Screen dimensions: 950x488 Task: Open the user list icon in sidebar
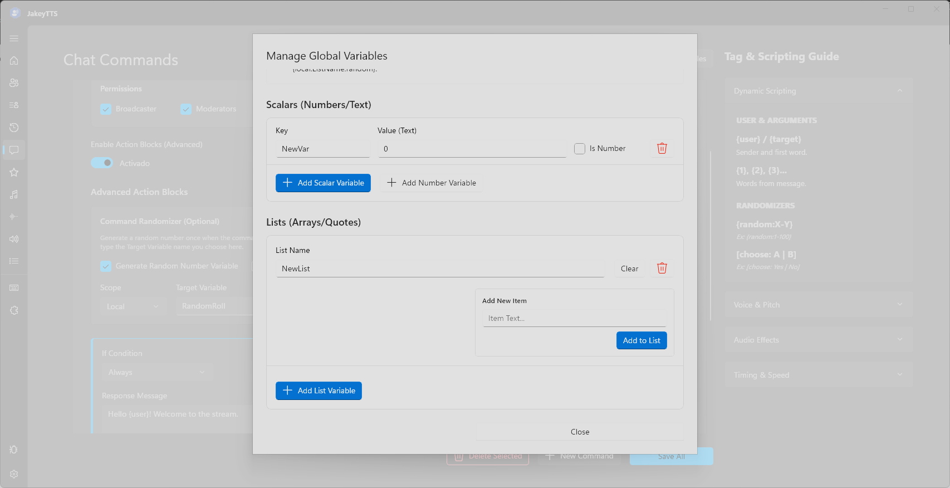click(x=14, y=105)
